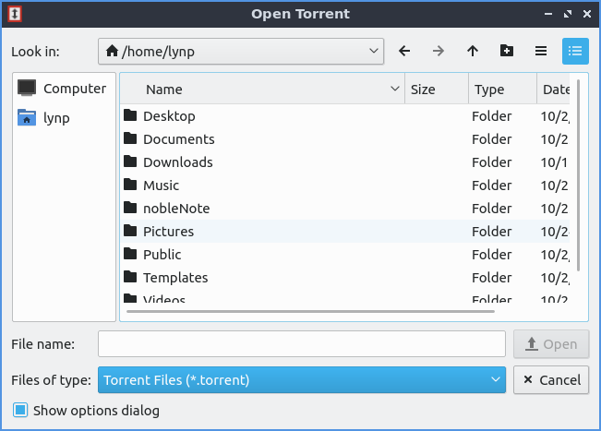This screenshot has width=601, height=431.
Task: Switch to list view mode
Action: tap(541, 52)
